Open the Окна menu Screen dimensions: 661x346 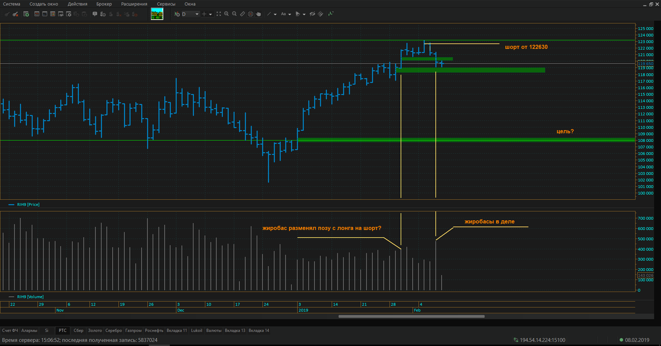click(190, 4)
